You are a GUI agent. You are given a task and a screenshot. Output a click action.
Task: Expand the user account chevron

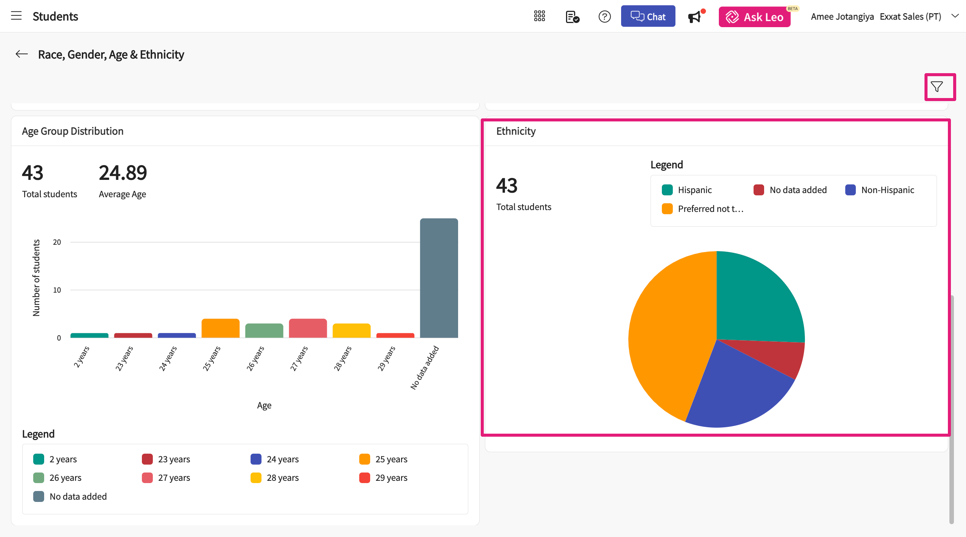pyautogui.click(x=955, y=16)
